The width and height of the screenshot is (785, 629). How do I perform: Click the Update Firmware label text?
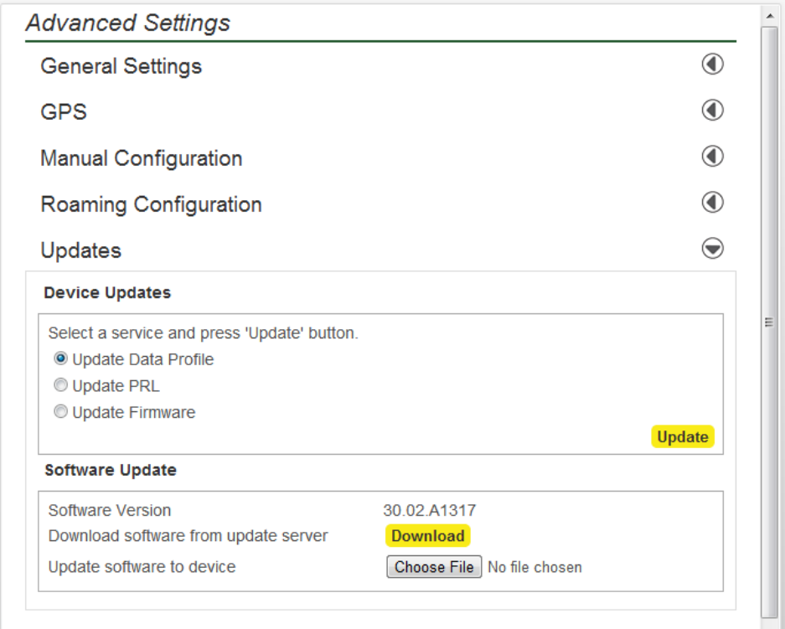[134, 412]
